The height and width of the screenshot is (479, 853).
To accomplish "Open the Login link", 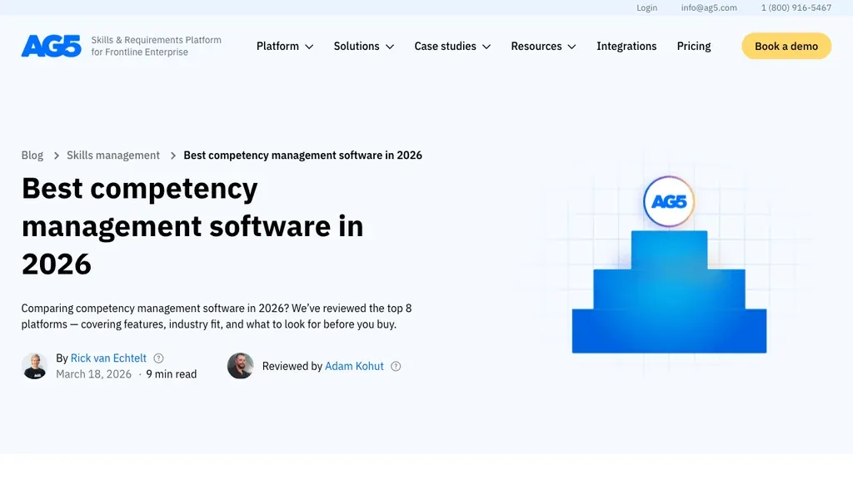I will tap(646, 7).
